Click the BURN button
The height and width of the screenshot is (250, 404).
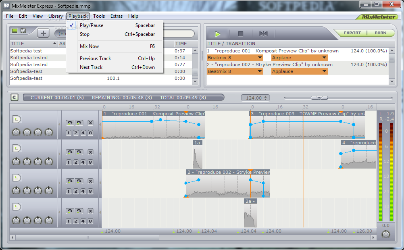pos(380,33)
